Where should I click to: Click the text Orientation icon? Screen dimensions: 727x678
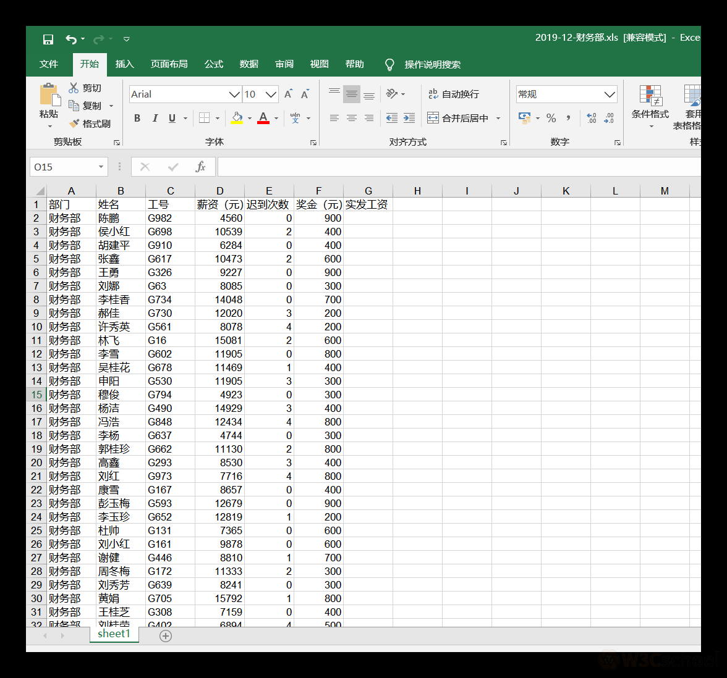[x=392, y=94]
